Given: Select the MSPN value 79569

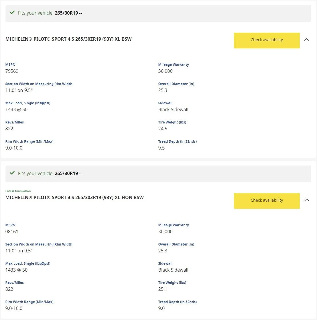Looking at the screenshot, I should pyautogui.click(x=12, y=71).
